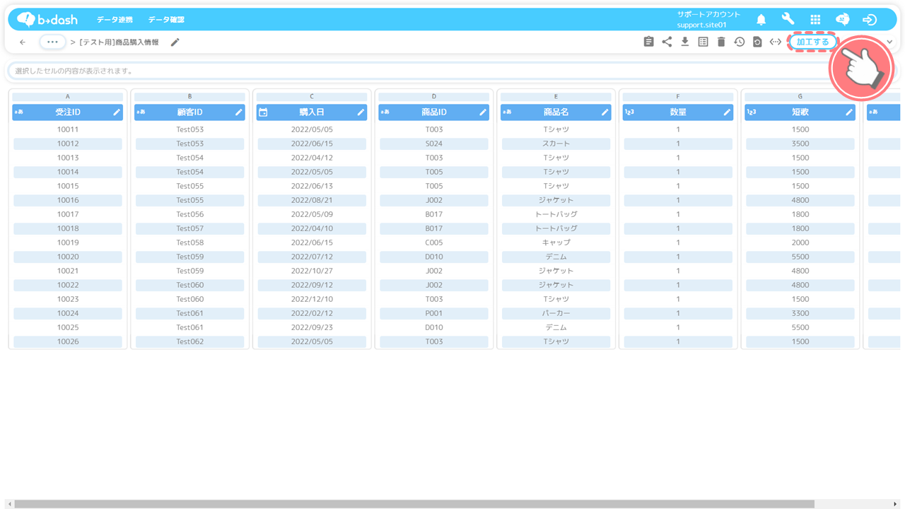Expand the breadcrumb ellipsis button
Viewport: 905px width, 509px height.
coord(52,42)
